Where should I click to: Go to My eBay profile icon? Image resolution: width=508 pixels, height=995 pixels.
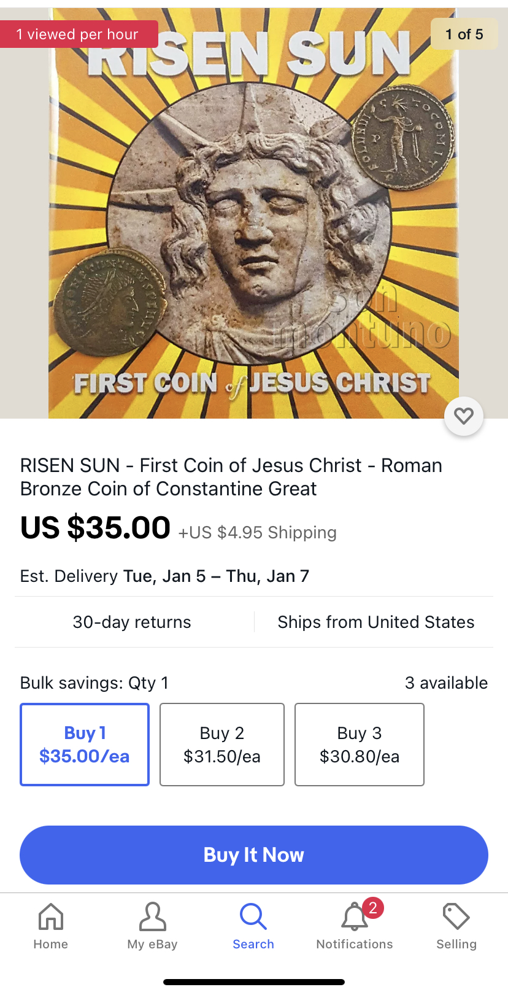[152, 917]
